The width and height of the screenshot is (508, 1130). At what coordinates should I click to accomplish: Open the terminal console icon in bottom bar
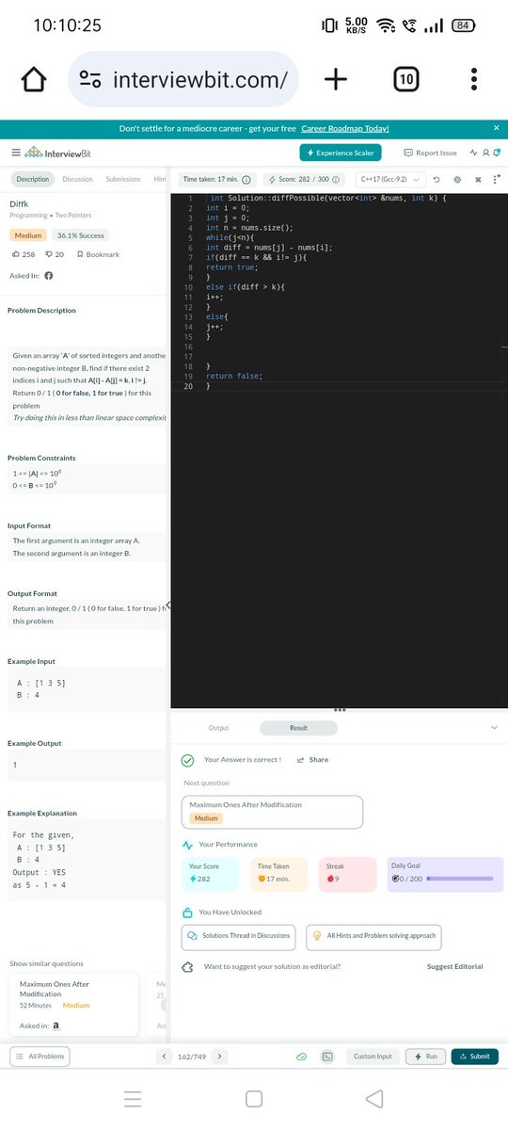point(327,1057)
